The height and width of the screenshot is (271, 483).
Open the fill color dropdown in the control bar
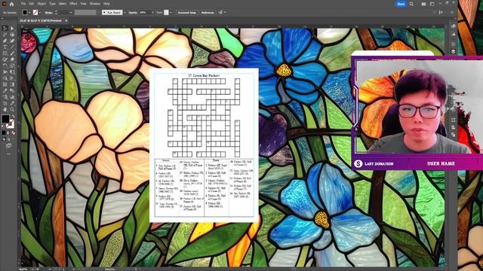(x=29, y=13)
